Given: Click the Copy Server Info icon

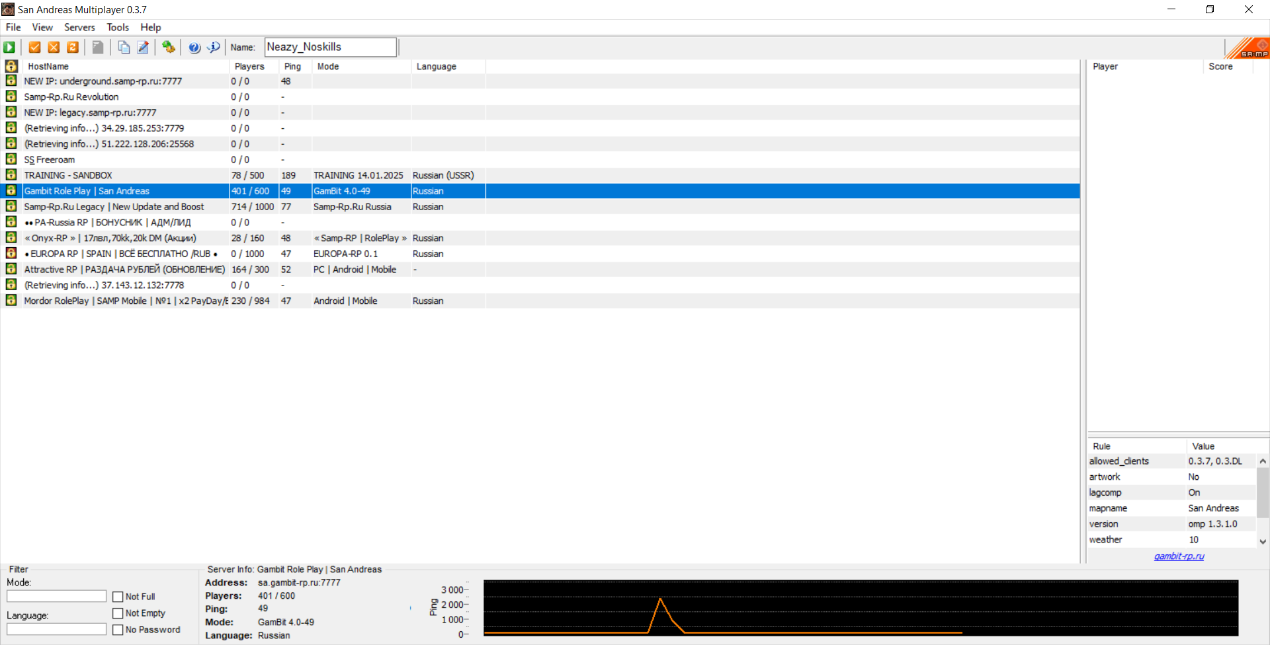Looking at the screenshot, I should click(x=124, y=47).
